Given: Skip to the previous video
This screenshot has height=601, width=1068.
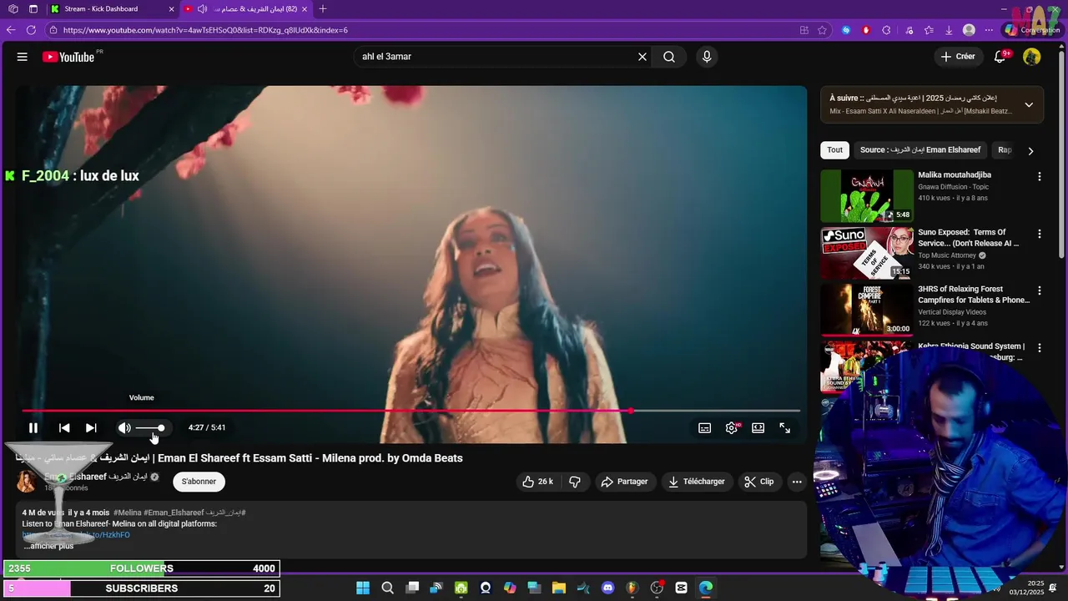Looking at the screenshot, I should [x=64, y=427].
